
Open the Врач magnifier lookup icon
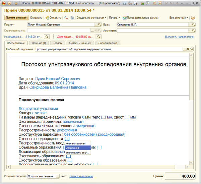(x=194, y=24)
